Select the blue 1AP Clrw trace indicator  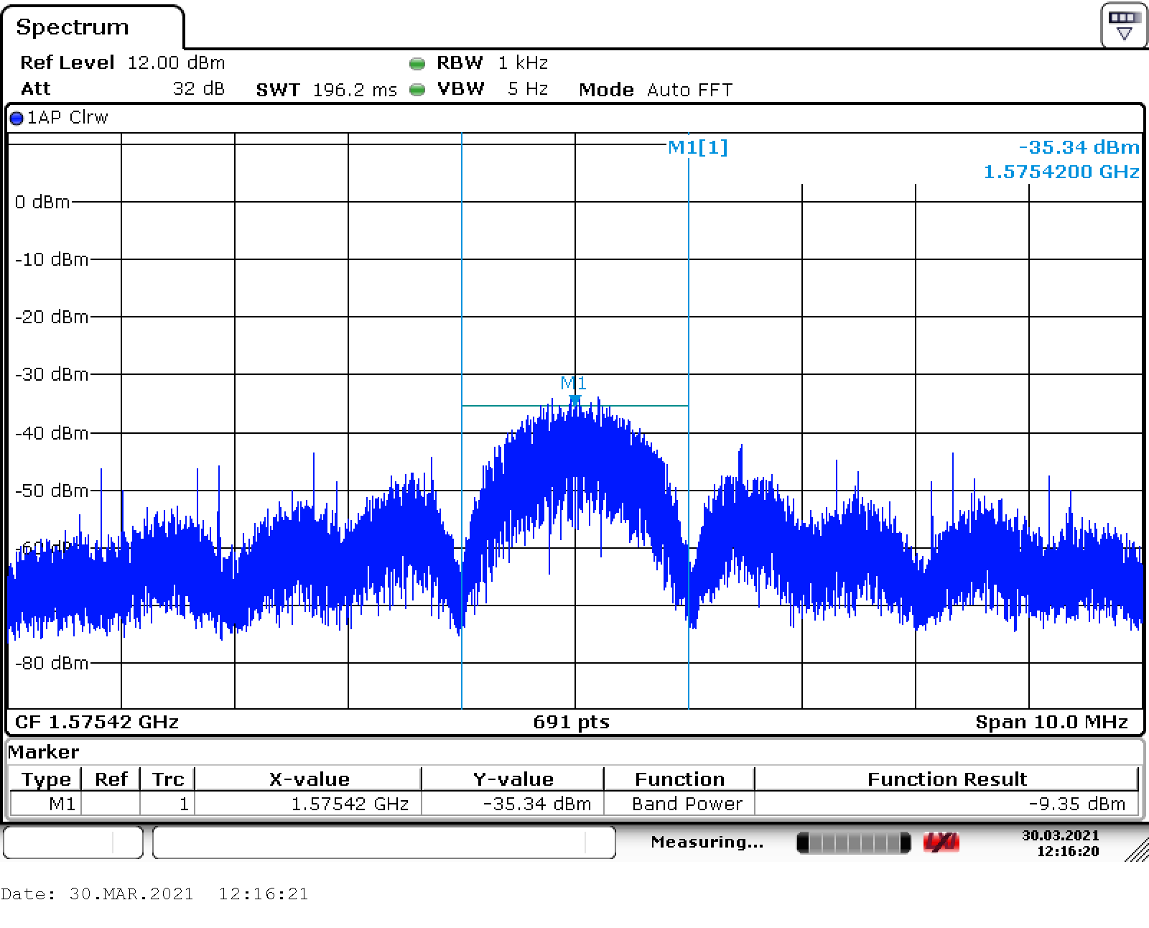tap(17, 119)
